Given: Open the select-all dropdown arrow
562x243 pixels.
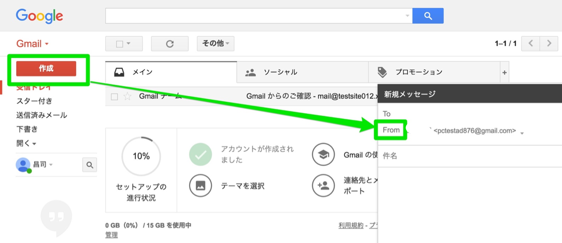Looking at the screenshot, I should [x=128, y=43].
